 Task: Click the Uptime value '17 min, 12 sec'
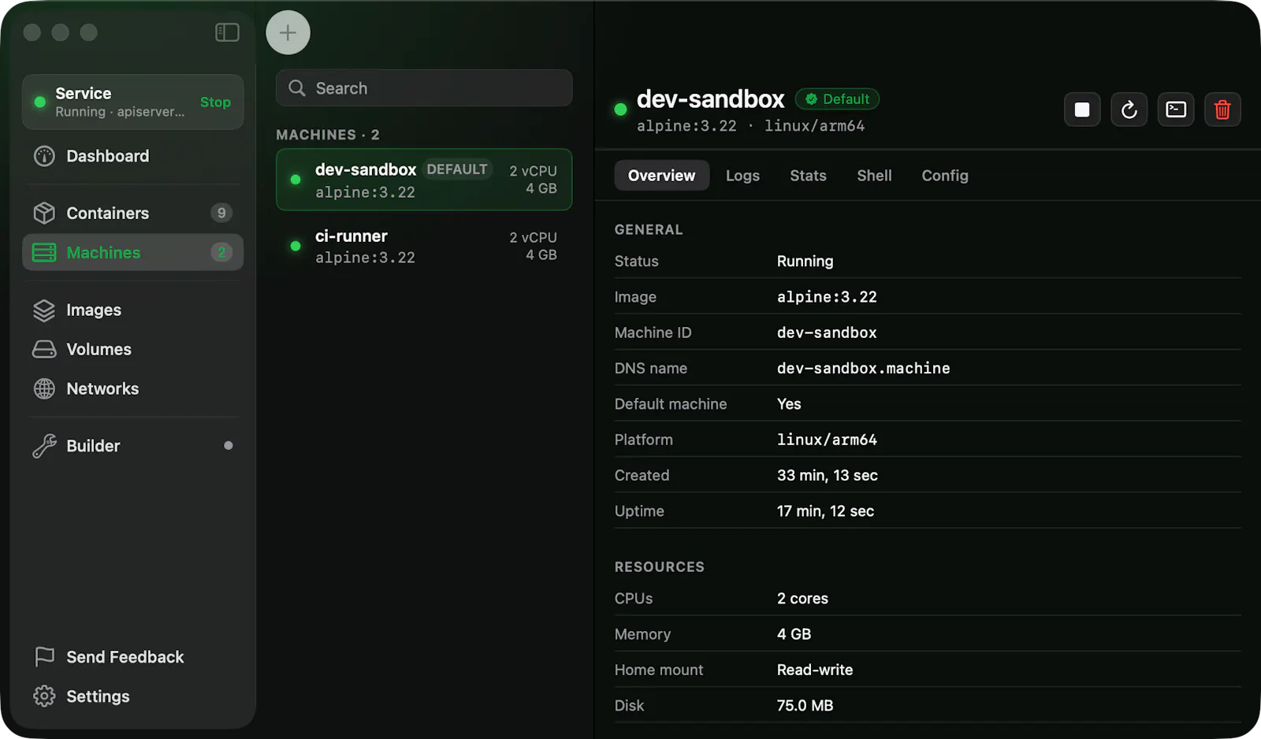(x=825, y=511)
